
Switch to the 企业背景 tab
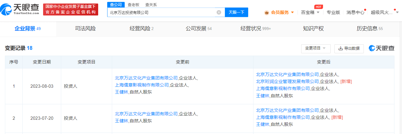click(x=28, y=29)
